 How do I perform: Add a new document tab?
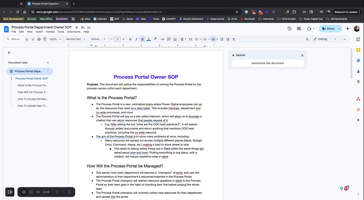click(x=48, y=63)
